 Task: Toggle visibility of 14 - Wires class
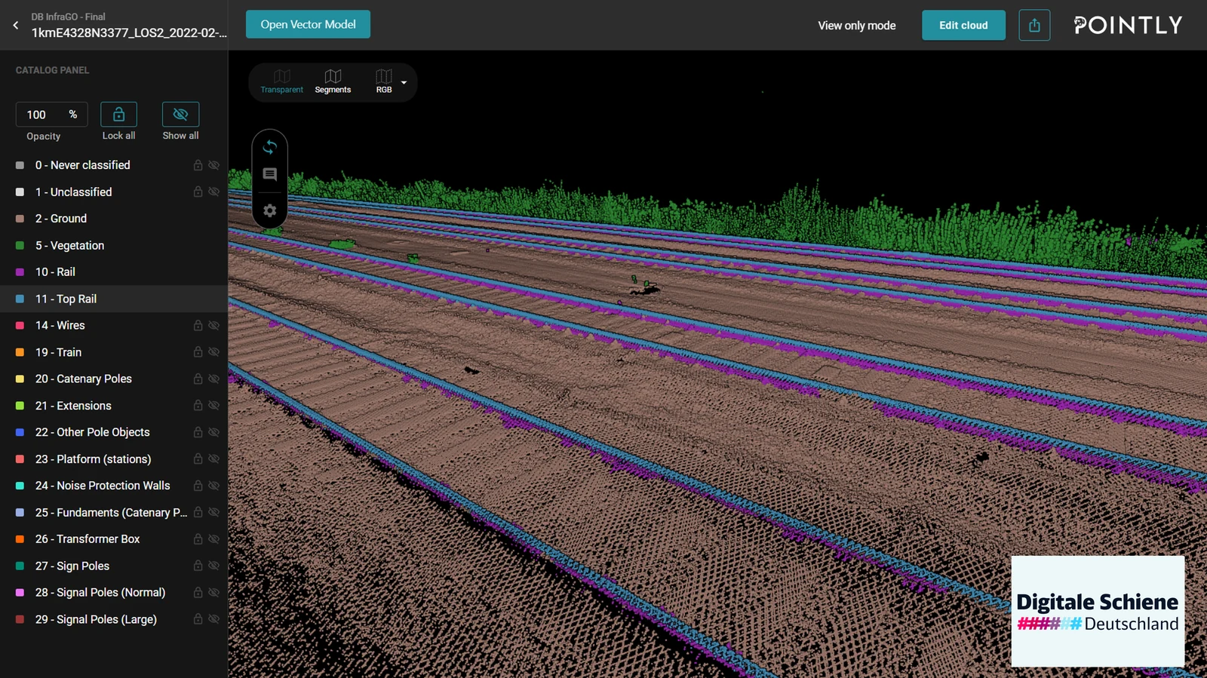pos(213,325)
